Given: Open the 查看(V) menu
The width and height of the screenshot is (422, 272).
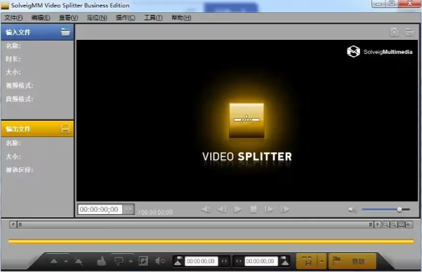Looking at the screenshot, I should (x=68, y=18).
